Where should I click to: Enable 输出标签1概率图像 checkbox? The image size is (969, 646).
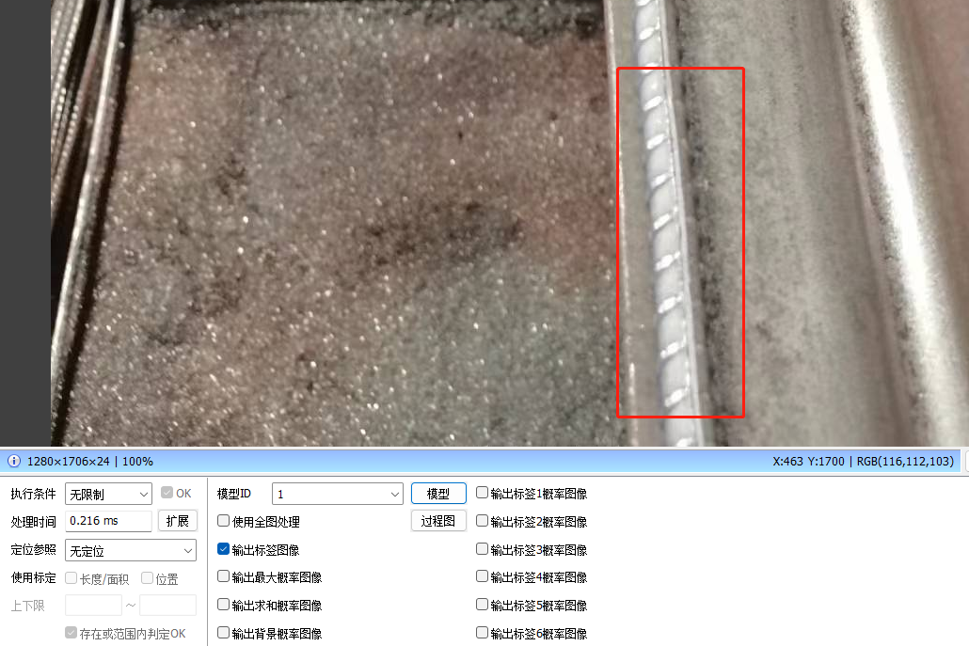tap(482, 493)
